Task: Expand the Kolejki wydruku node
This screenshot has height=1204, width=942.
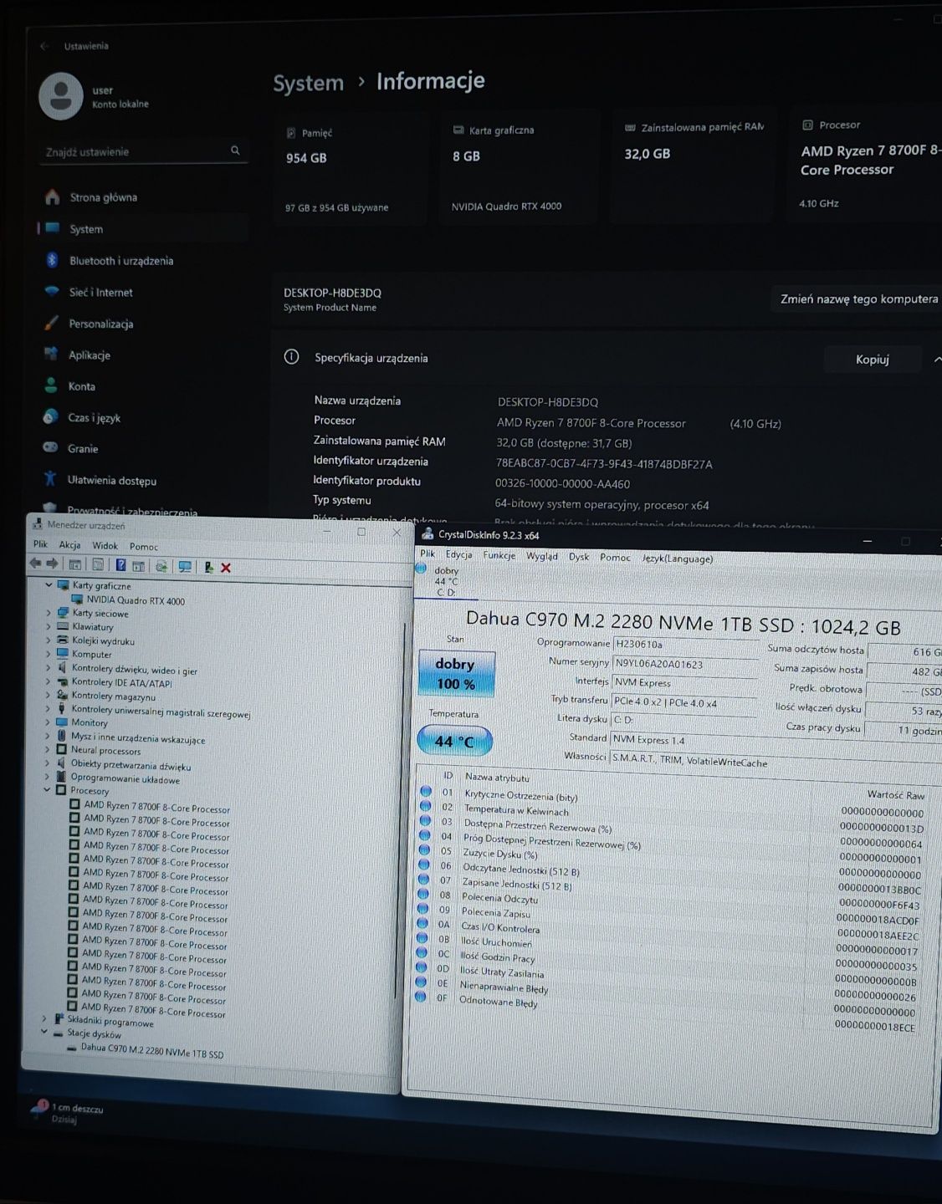Action: [49, 640]
